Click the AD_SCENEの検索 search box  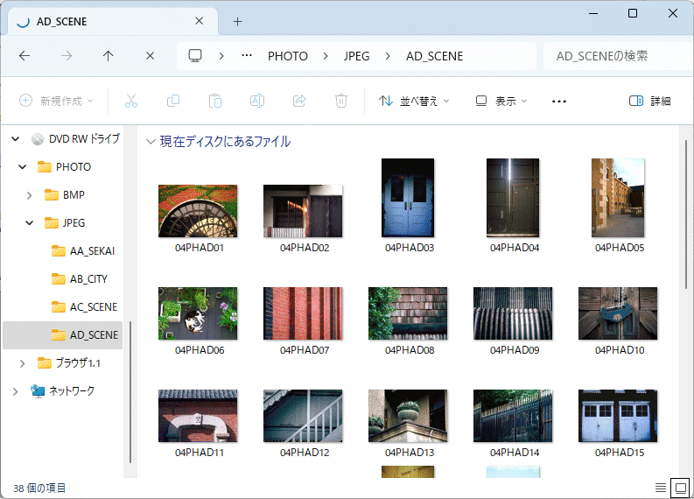pos(618,56)
